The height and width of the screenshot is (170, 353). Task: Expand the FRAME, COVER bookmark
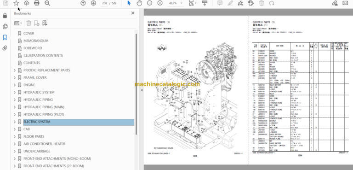tap(15, 78)
